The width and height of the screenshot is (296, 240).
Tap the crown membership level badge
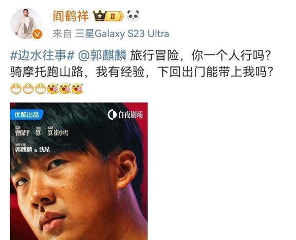coord(108,16)
